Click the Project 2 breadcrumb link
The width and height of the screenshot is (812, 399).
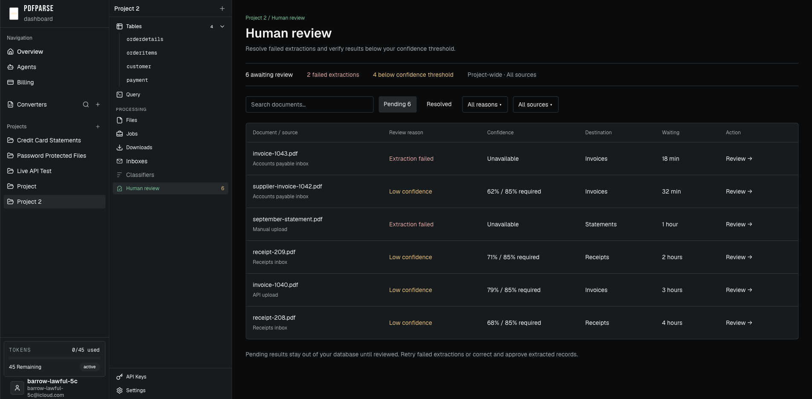(x=256, y=18)
